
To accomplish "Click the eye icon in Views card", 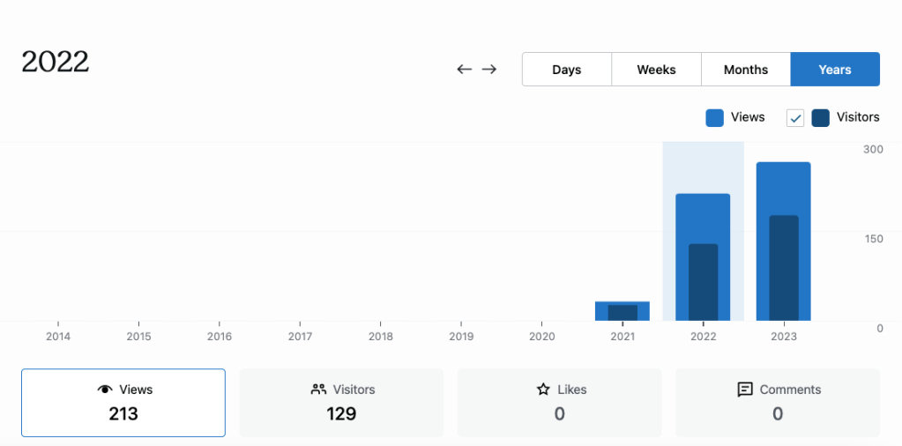I will pos(105,390).
